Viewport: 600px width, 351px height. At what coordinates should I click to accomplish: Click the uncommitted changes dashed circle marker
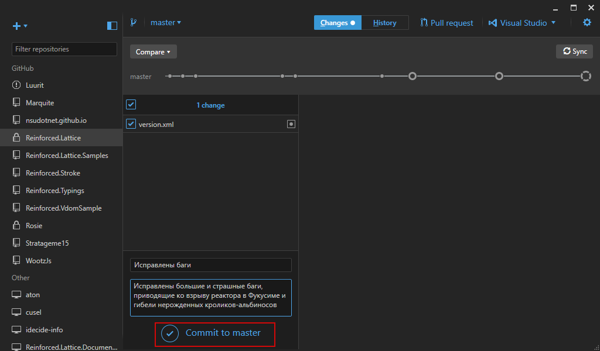586,77
